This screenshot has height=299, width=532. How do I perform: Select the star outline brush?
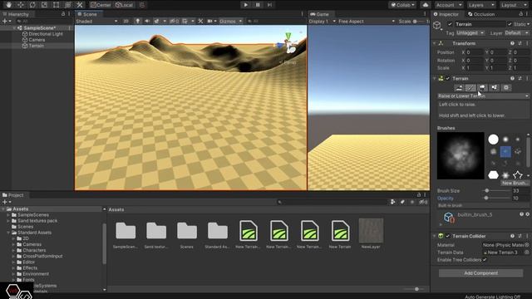coord(517,175)
